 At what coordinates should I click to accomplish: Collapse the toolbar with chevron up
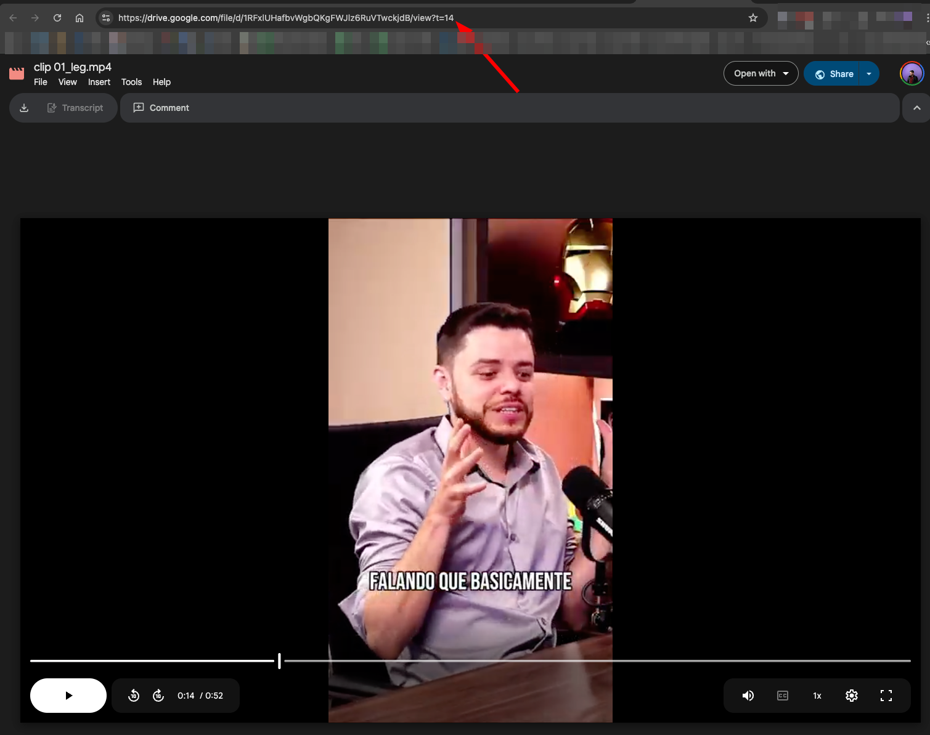click(x=916, y=108)
